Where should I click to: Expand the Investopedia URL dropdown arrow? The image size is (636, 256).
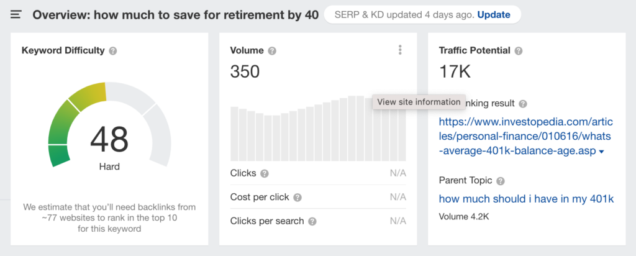click(601, 152)
